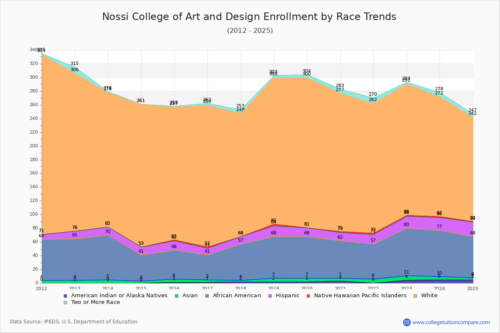Click the 2015 x-axis label
The height and width of the screenshot is (333, 500).
coord(141,288)
